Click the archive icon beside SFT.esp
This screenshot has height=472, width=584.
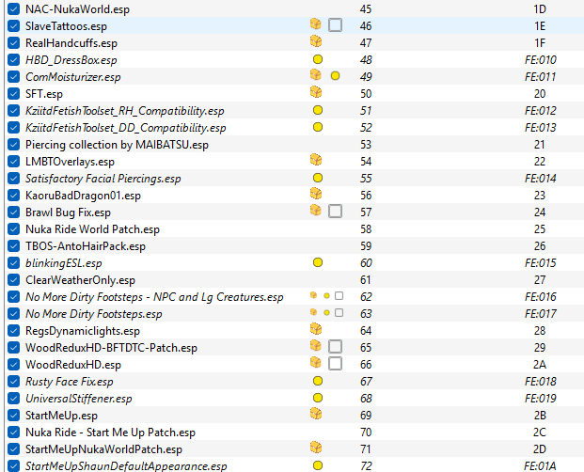pos(316,92)
